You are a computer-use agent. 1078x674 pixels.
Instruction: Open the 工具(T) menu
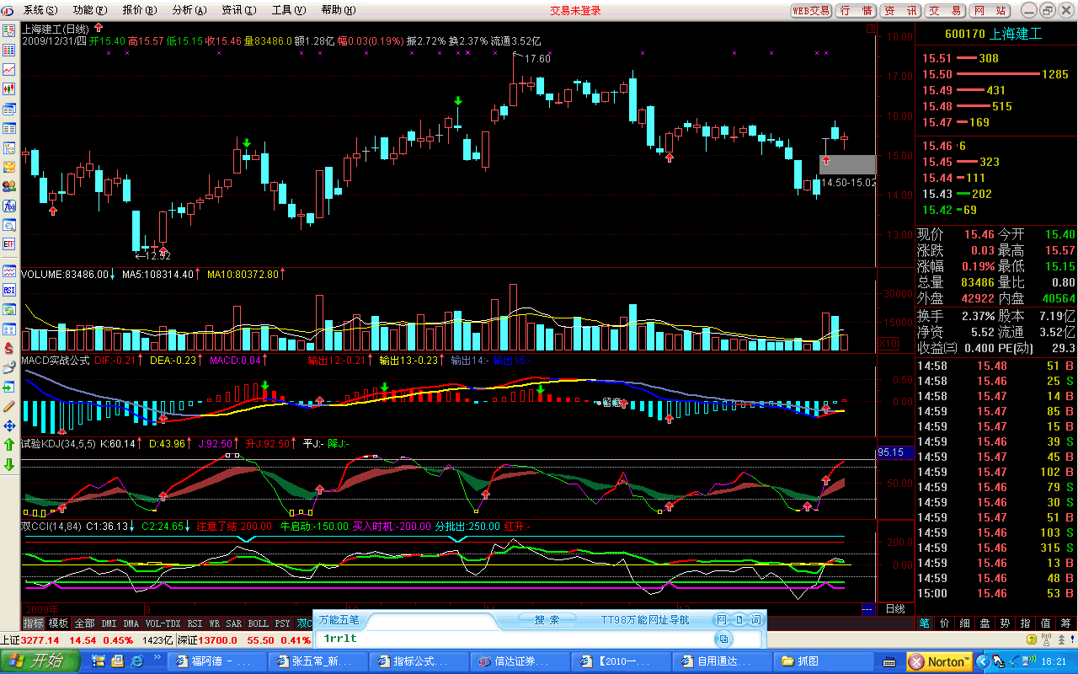click(289, 10)
